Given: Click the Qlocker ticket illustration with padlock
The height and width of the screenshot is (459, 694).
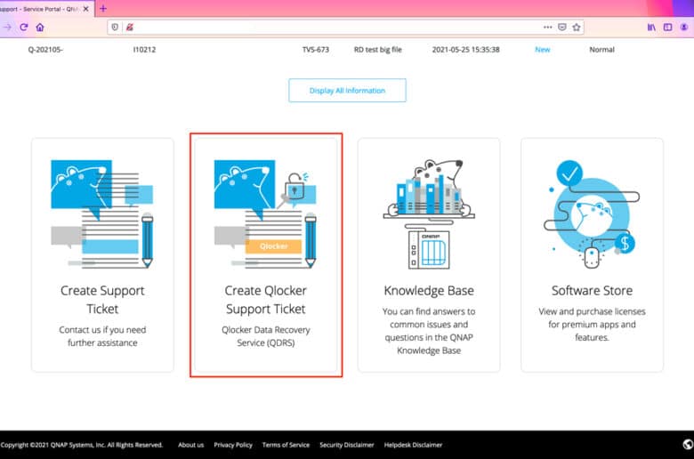Looking at the screenshot, I should click(265, 213).
